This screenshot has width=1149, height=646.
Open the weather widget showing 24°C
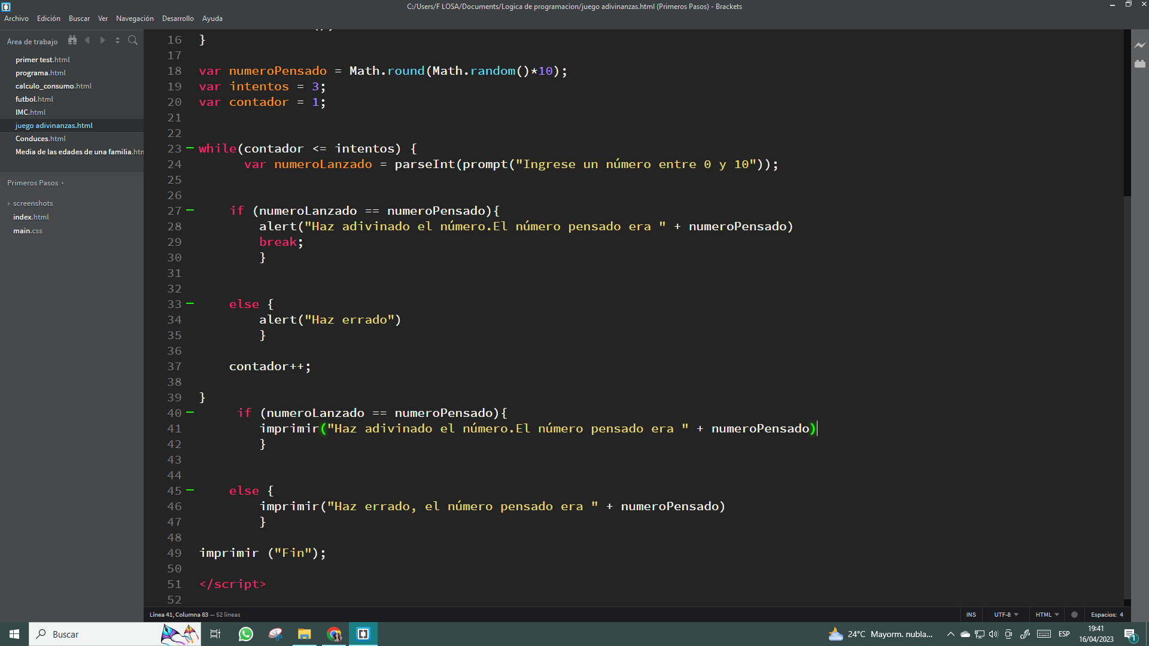[x=880, y=634]
